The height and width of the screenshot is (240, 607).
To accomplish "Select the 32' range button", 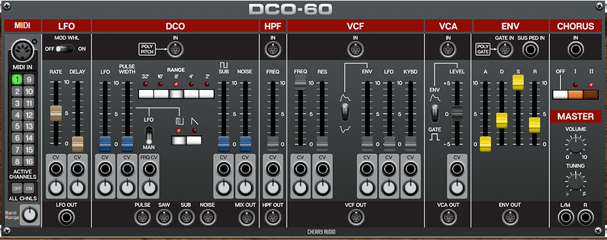I will [x=146, y=94].
